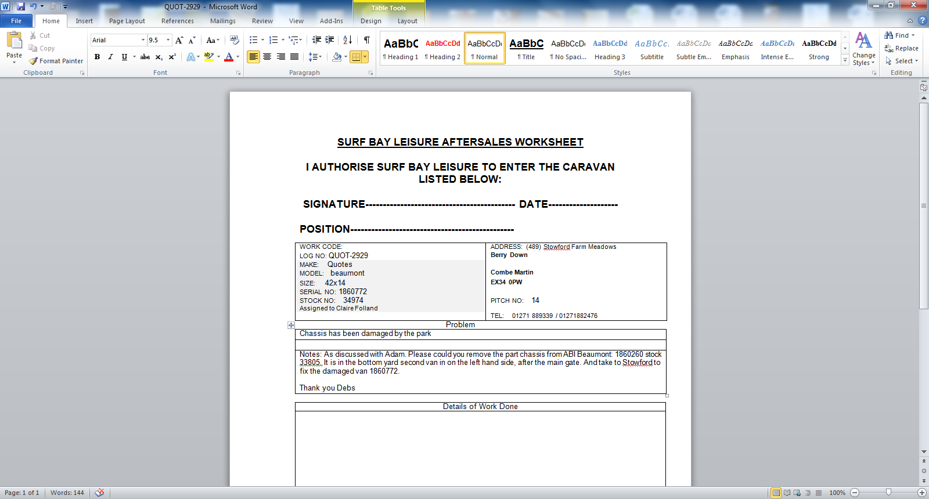This screenshot has height=499, width=929.
Task: Click the Undo icon in the title bar
Action: coord(33,6)
